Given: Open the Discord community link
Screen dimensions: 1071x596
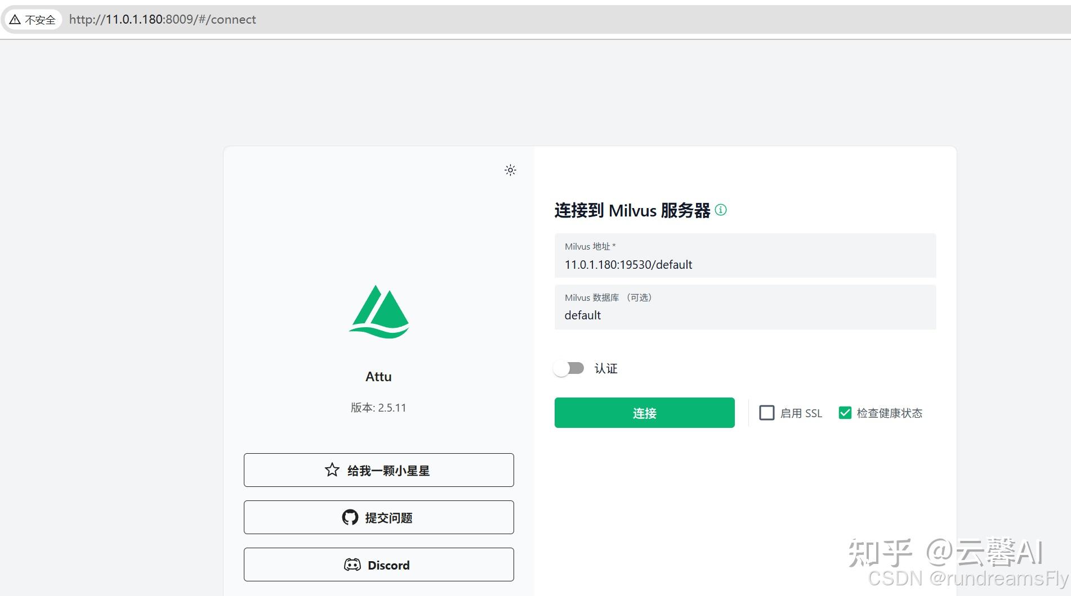Looking at the screenshot, I should click(x=378, y=565).
